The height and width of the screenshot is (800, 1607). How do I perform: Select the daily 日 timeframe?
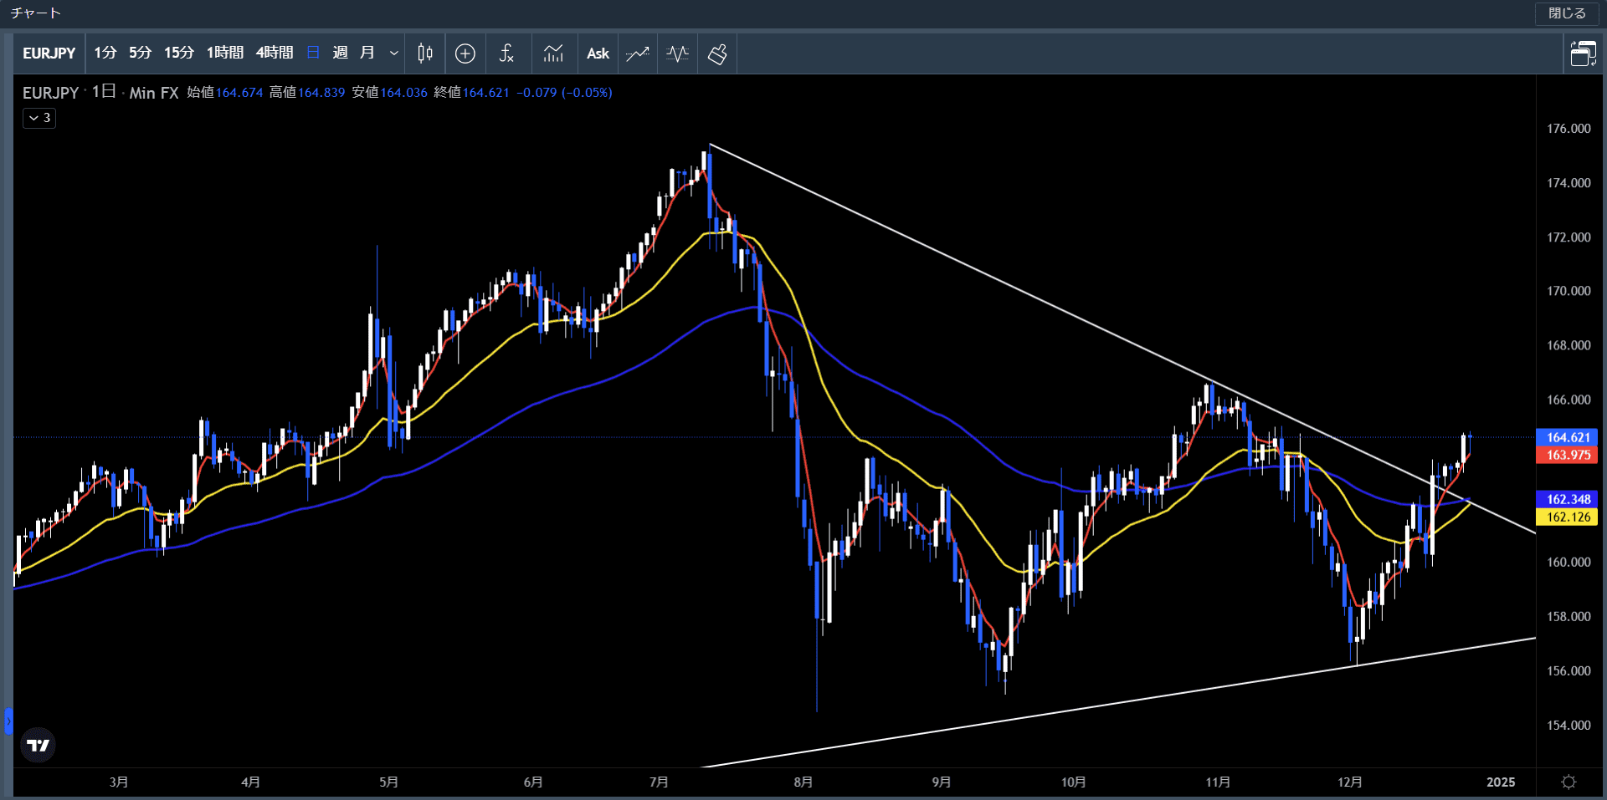[x=313, y=53]
